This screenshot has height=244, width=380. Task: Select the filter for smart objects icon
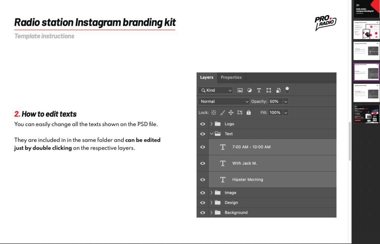pos(278,90)
